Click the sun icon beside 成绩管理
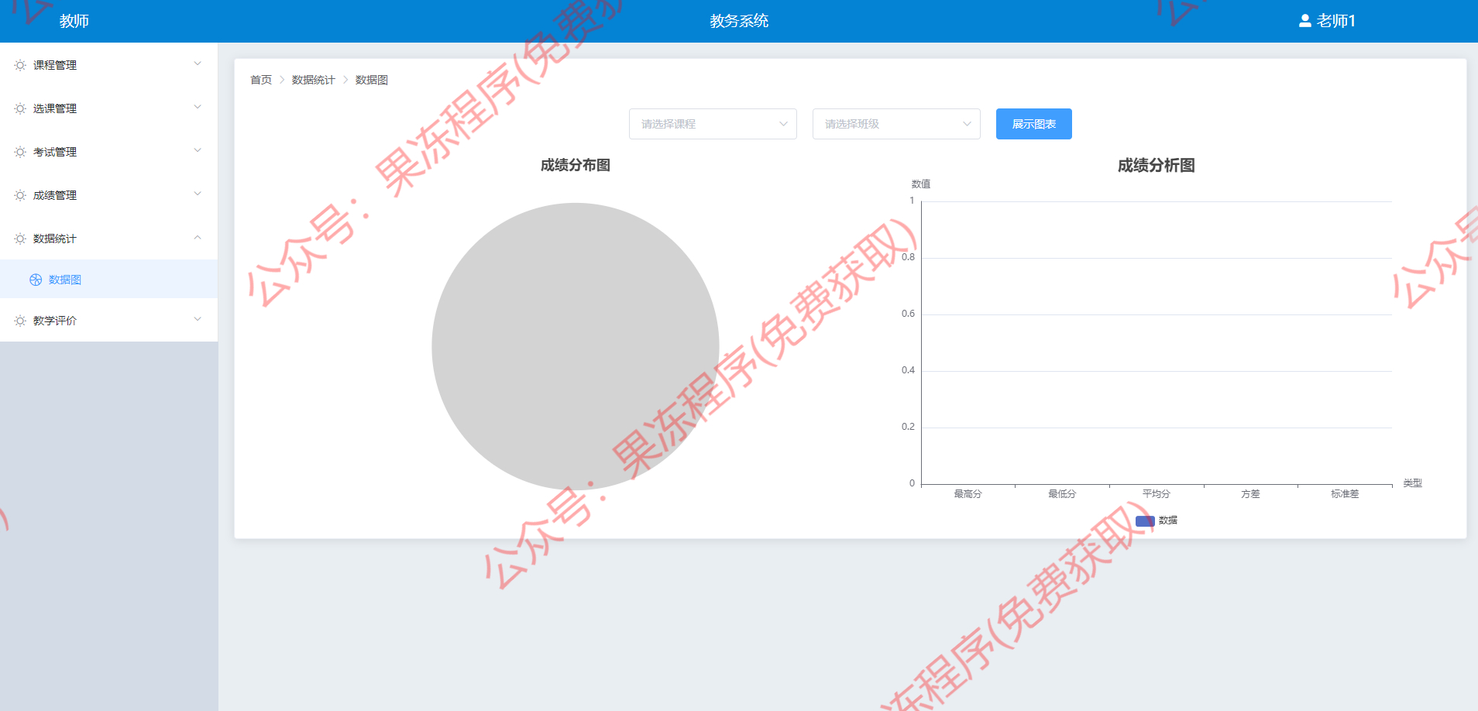The height and width of the screenshot is (711, 1478). 20,195
